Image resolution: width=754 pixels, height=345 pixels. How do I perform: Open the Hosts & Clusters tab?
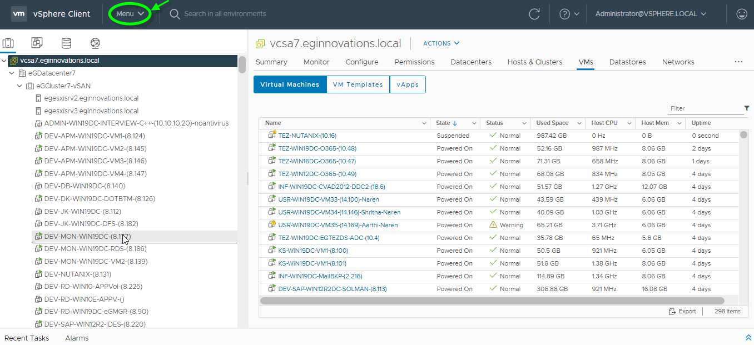coord(535,62)
